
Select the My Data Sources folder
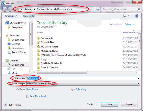[x=48, y=47]
